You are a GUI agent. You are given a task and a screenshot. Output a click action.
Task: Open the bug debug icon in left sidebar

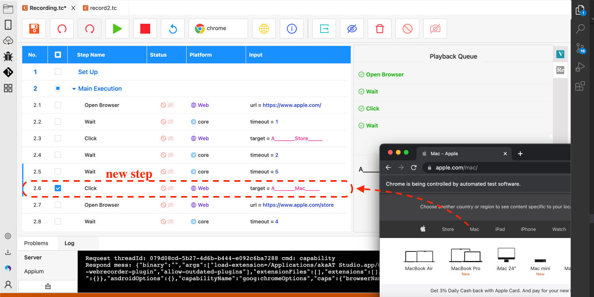point(8,56)
